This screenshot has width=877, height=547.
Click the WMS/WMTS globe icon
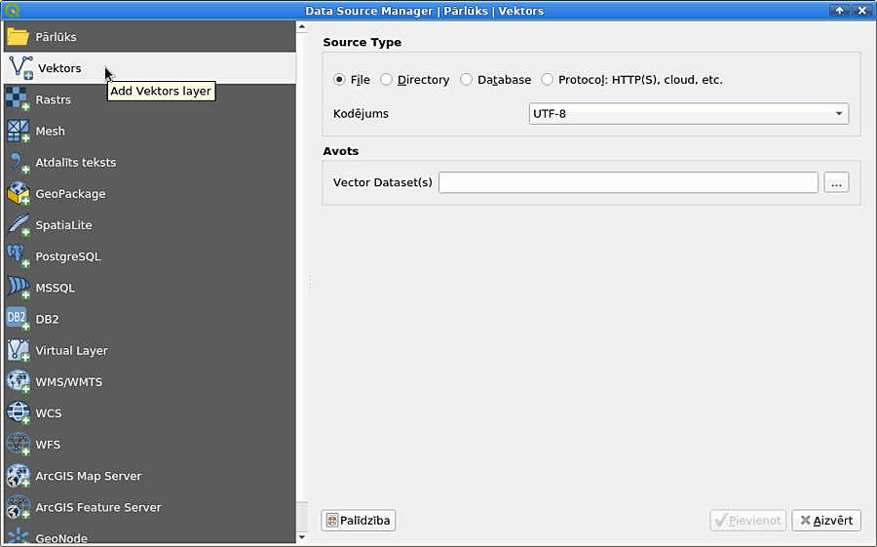click(18, 382)
